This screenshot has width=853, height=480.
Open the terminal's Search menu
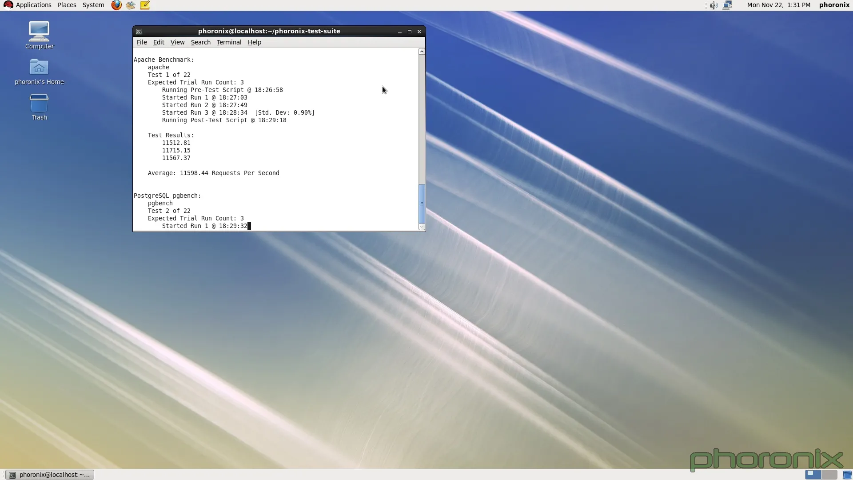[200, 42]
